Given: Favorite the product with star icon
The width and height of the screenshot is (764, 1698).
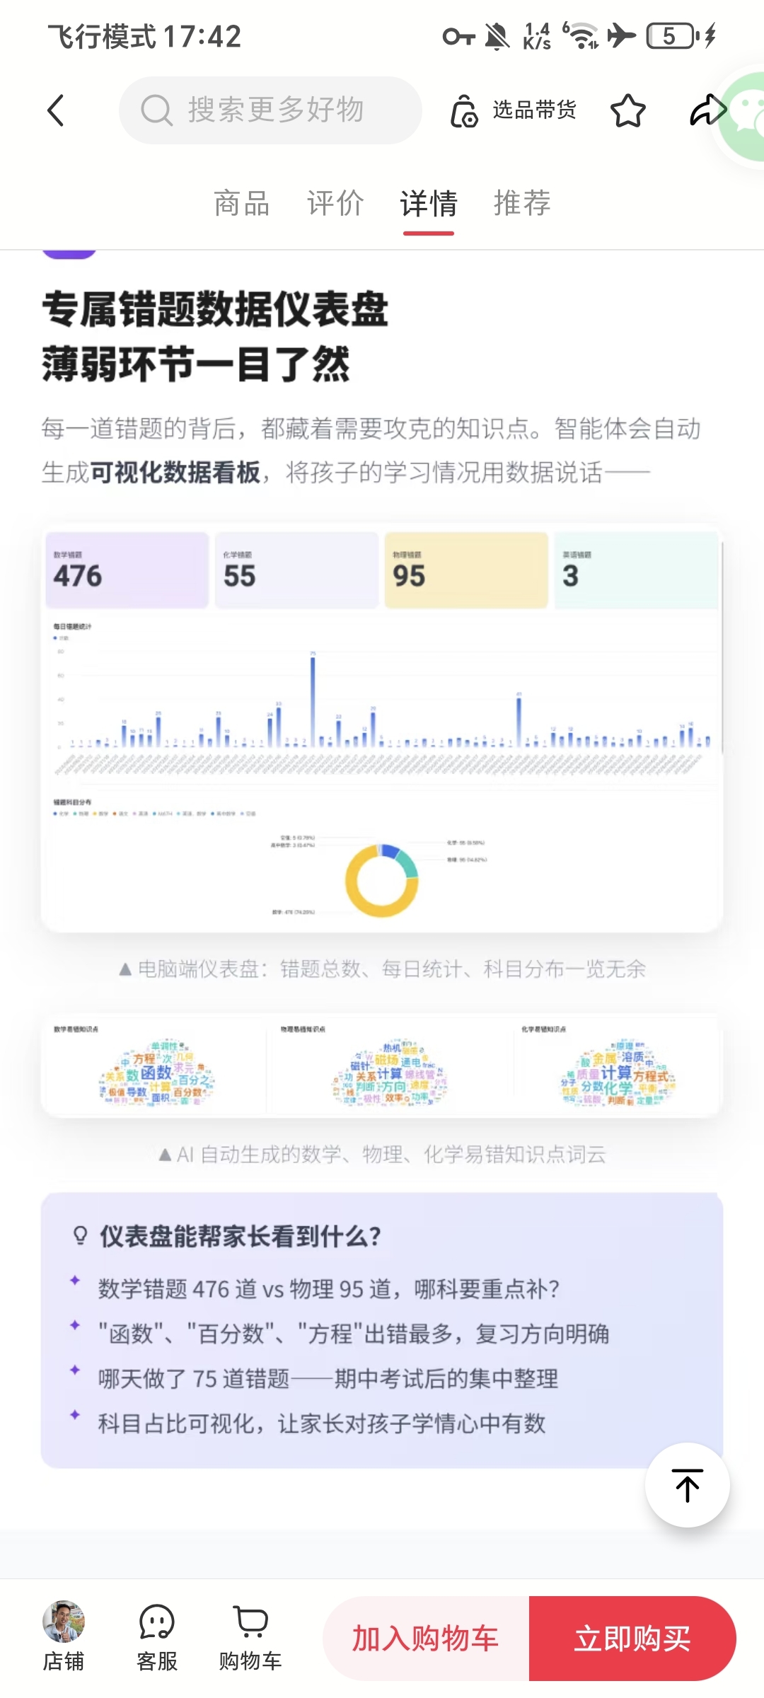Looking at the screenshot, I should [627, 110].
